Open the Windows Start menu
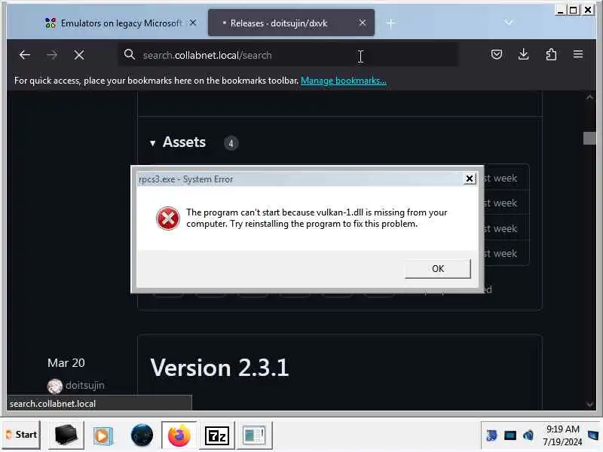 [x=21, y=435]
